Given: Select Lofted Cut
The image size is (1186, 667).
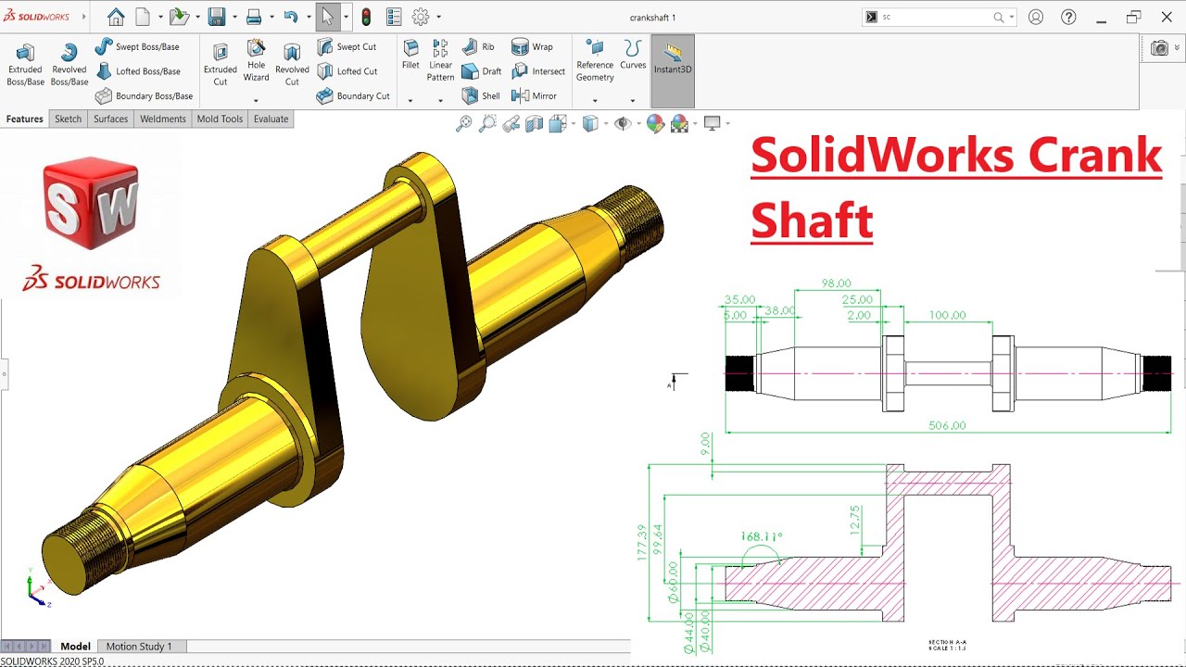Looking at the screenshot, I should coord(347,71).
